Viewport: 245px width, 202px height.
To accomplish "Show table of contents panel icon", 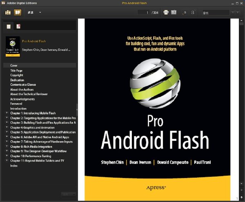I will 9,27.
